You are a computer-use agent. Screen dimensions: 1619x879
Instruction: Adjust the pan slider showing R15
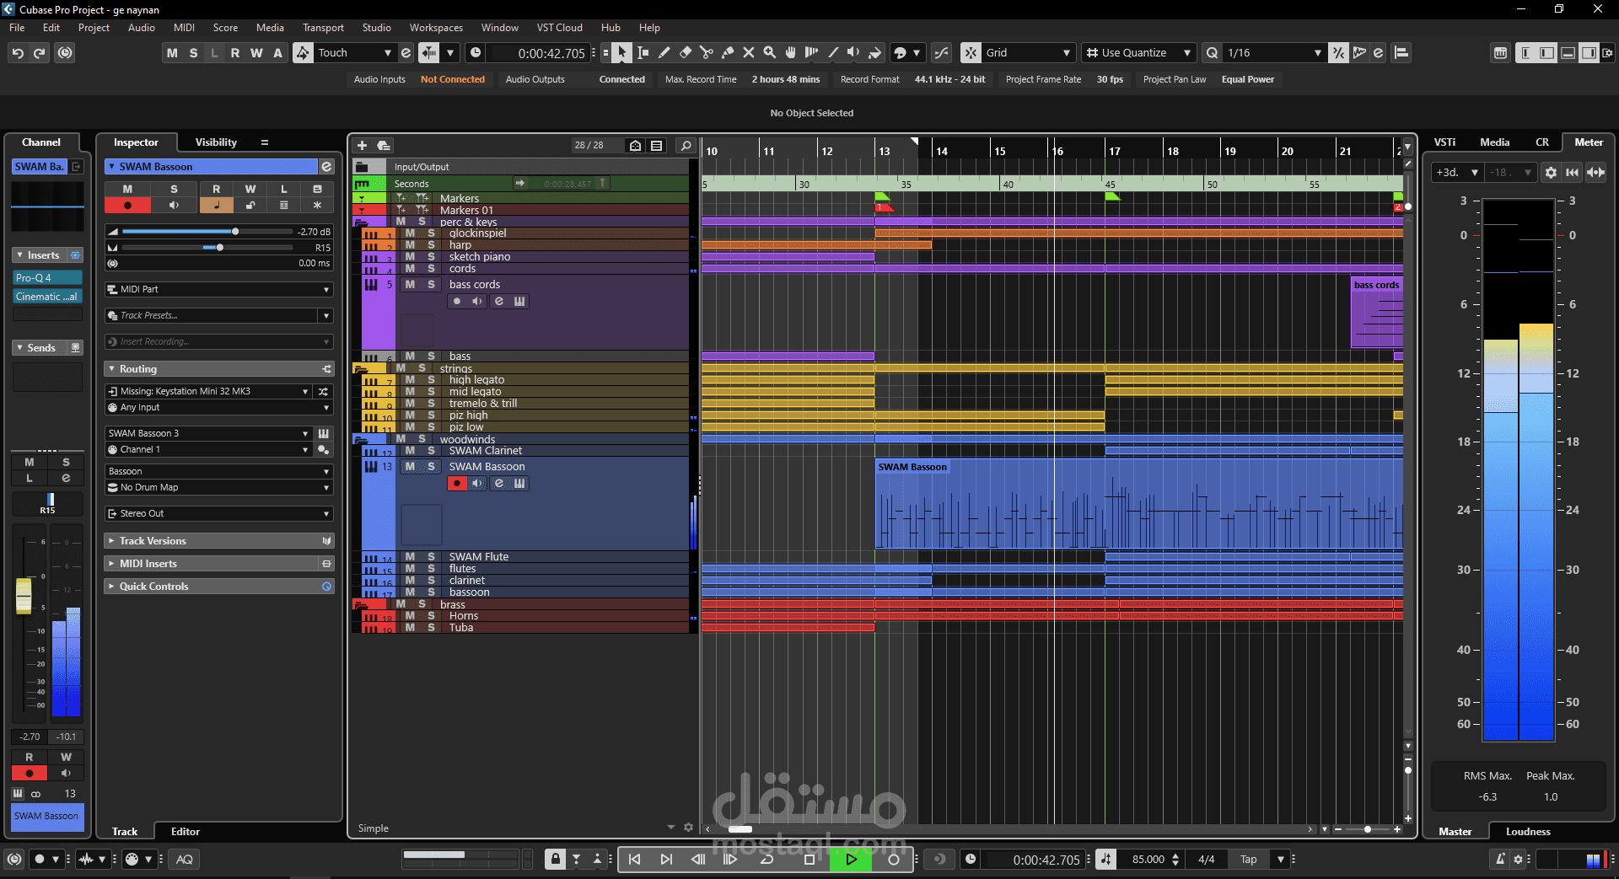tap(207, 248)
